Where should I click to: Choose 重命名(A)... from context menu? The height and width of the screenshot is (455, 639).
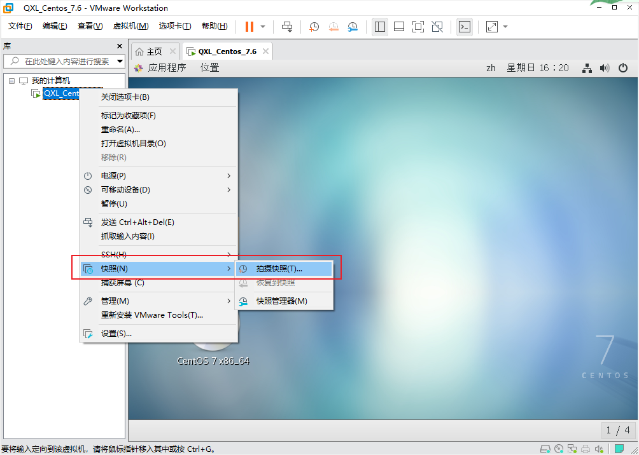tap(159, 130)
